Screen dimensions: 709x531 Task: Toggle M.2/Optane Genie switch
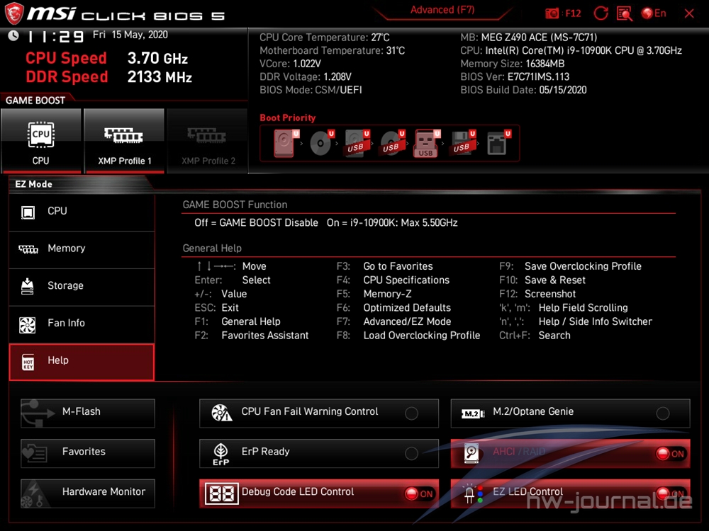[663, 413]
